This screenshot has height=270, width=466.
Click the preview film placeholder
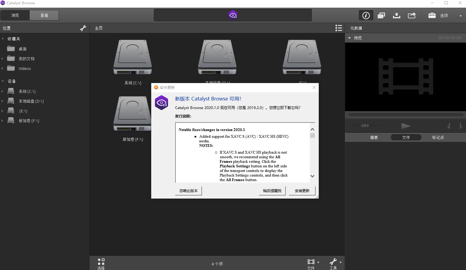[406, 76]
